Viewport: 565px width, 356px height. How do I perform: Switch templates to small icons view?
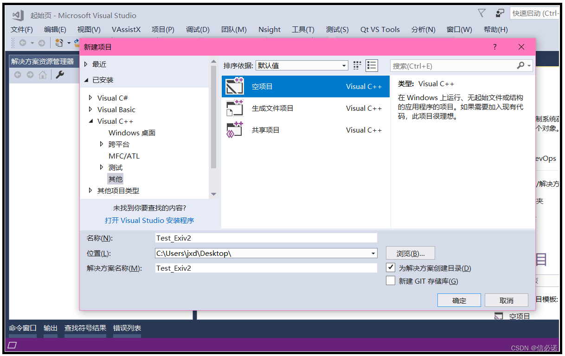click(x=357, y=65)
